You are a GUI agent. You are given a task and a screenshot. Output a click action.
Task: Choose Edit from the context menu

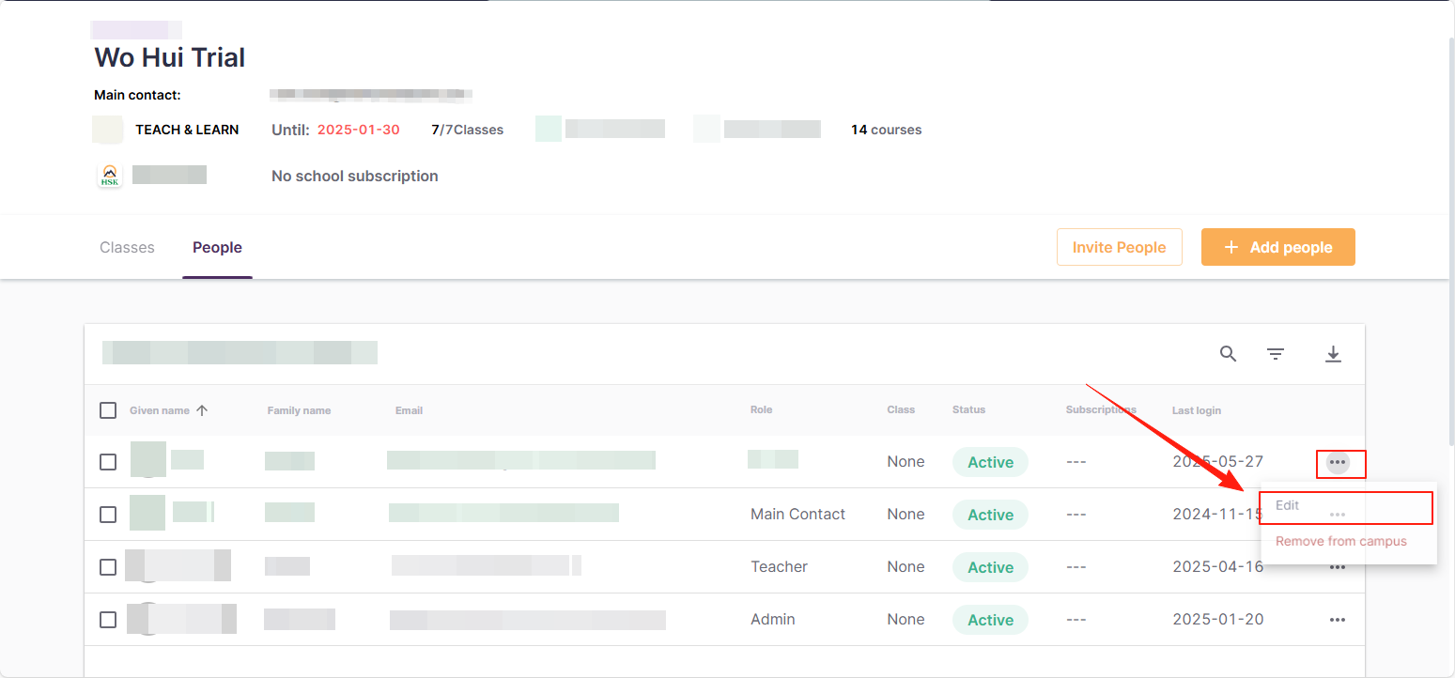tap(1288, 505)
